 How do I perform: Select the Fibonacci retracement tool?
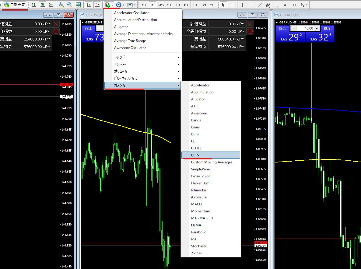(276, 5)
